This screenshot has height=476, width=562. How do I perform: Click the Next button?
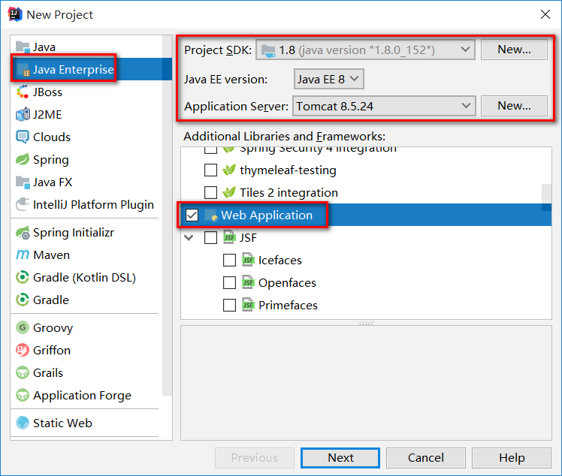click(340, 458)
